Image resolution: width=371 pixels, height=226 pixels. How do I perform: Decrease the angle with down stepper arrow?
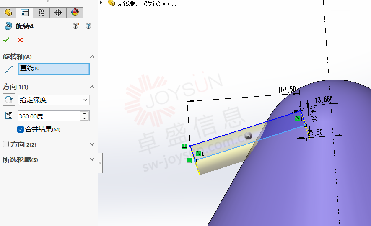[85, 118]
